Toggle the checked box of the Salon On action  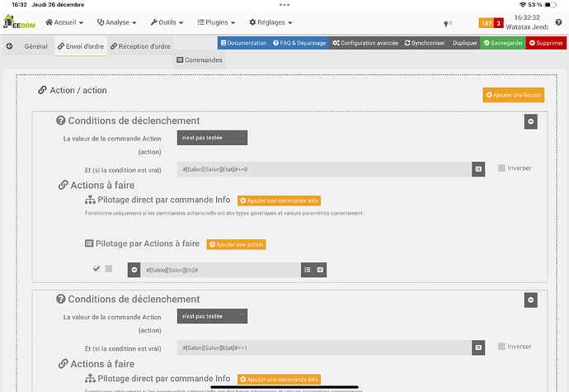coord(96,269)
